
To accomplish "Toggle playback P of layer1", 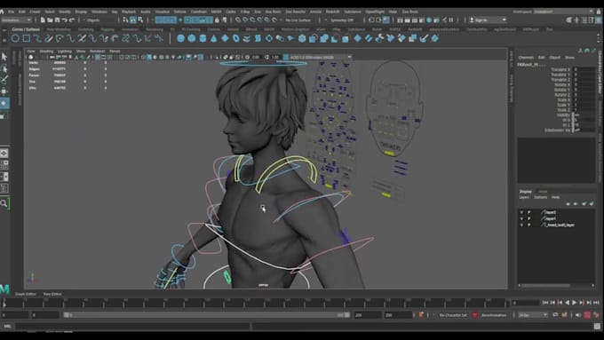I will (528, 218).
